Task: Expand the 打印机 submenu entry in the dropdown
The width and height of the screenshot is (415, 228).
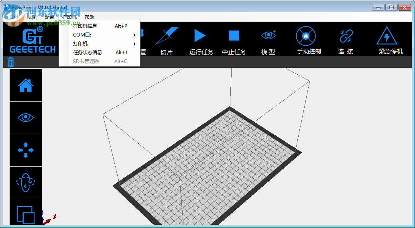Action: coord(100,44)
